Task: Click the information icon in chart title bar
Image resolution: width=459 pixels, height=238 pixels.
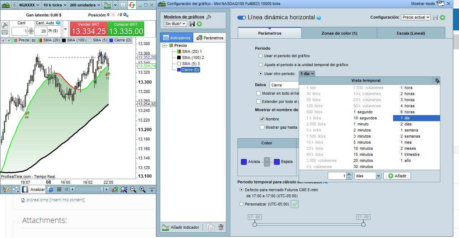Action: pos(123,5)
